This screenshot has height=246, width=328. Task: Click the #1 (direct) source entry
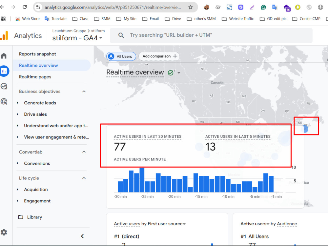point(127,236)
